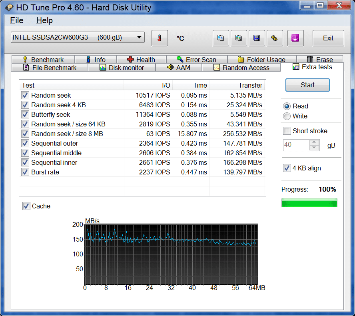Open the Help menu
This screenshot has height=316, width=355.
[44, 21]
